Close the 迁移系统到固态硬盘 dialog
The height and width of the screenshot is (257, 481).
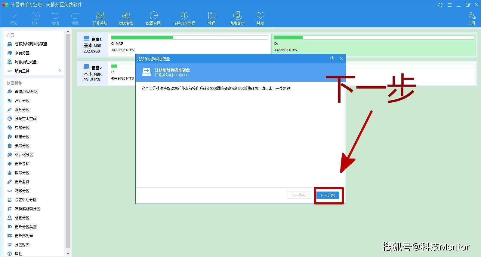coord(341,59)
